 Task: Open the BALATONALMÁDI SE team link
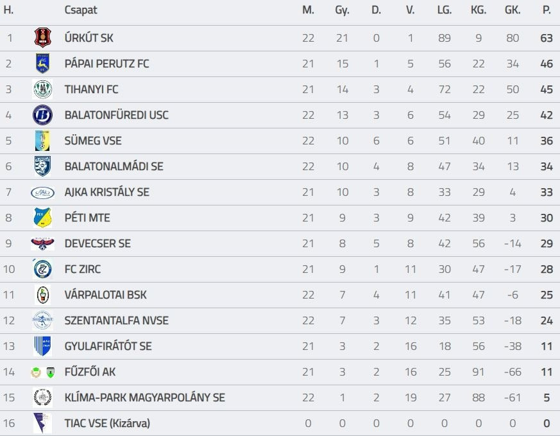coord(114,166)
